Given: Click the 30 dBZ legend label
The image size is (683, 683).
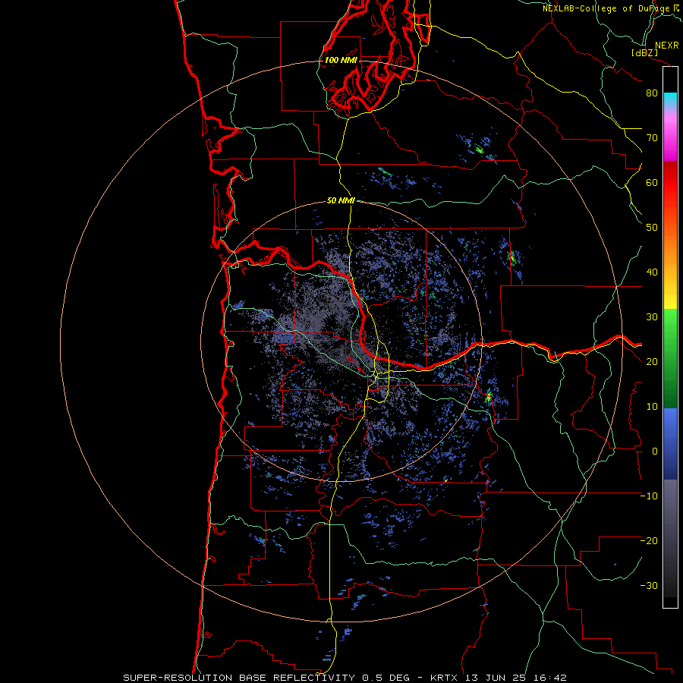Looking at the screenshot, I should tap(652, 317).
